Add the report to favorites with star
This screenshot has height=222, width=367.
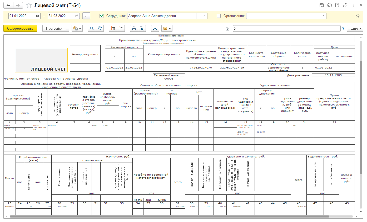[29, 6]
